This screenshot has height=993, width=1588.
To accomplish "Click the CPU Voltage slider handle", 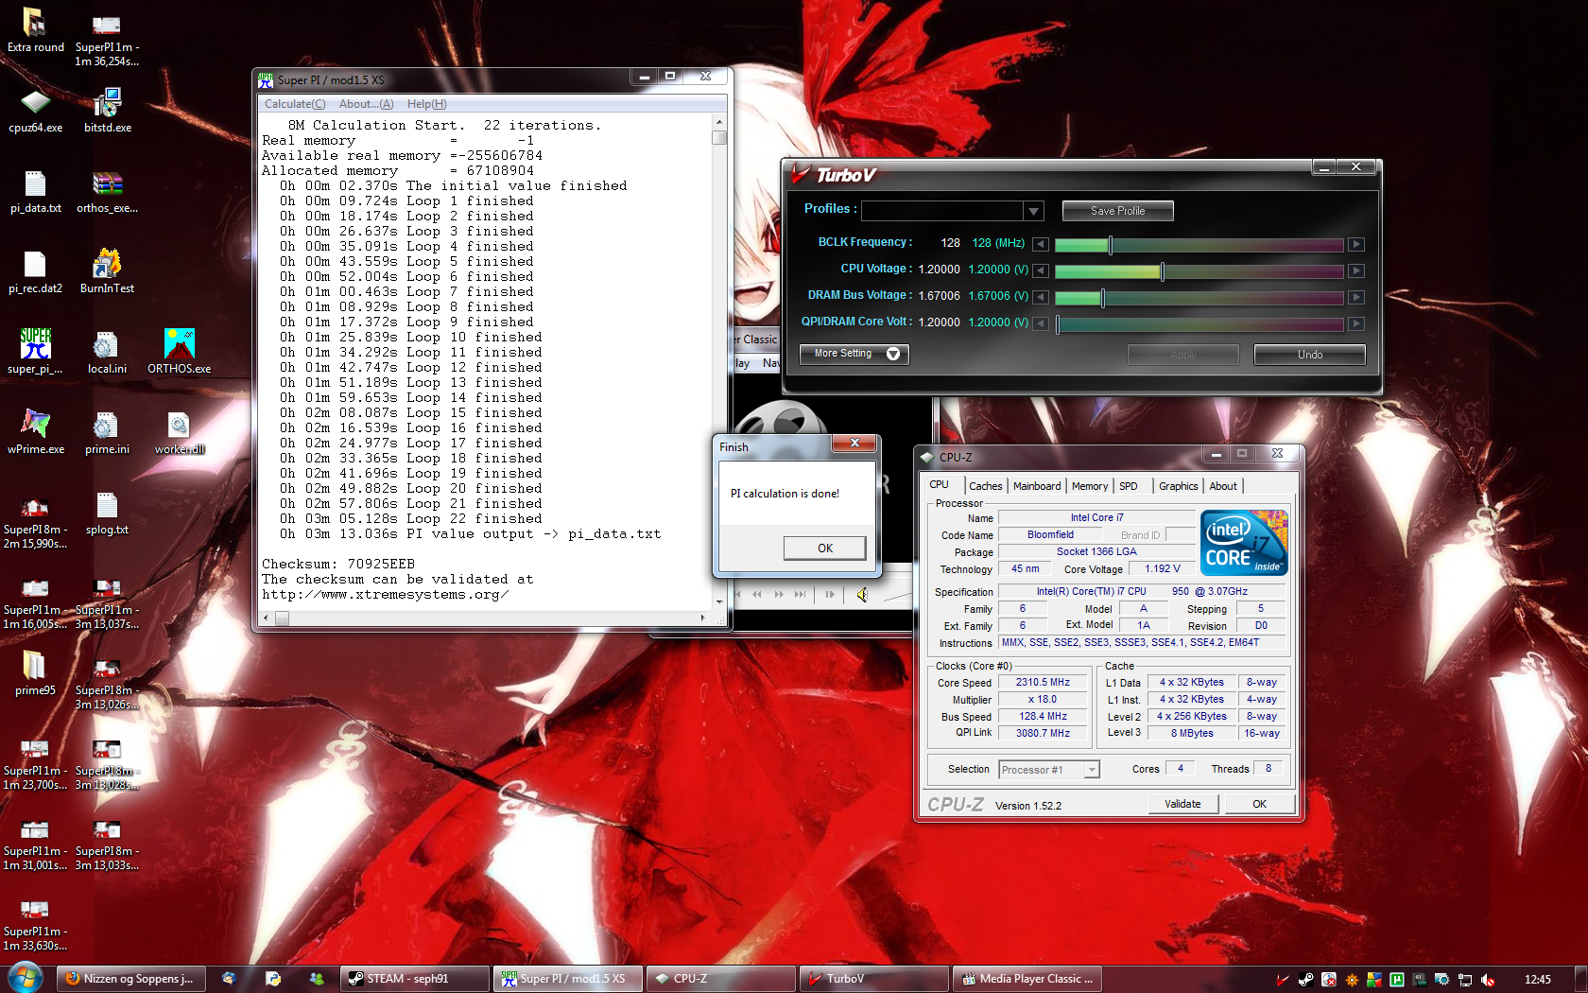I will pos(1162,271).
